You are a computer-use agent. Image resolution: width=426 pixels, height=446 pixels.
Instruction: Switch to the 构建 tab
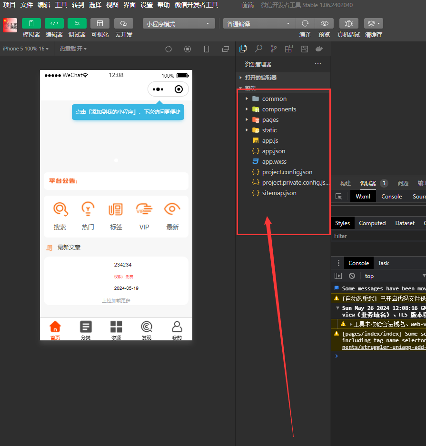pos(346,183)
